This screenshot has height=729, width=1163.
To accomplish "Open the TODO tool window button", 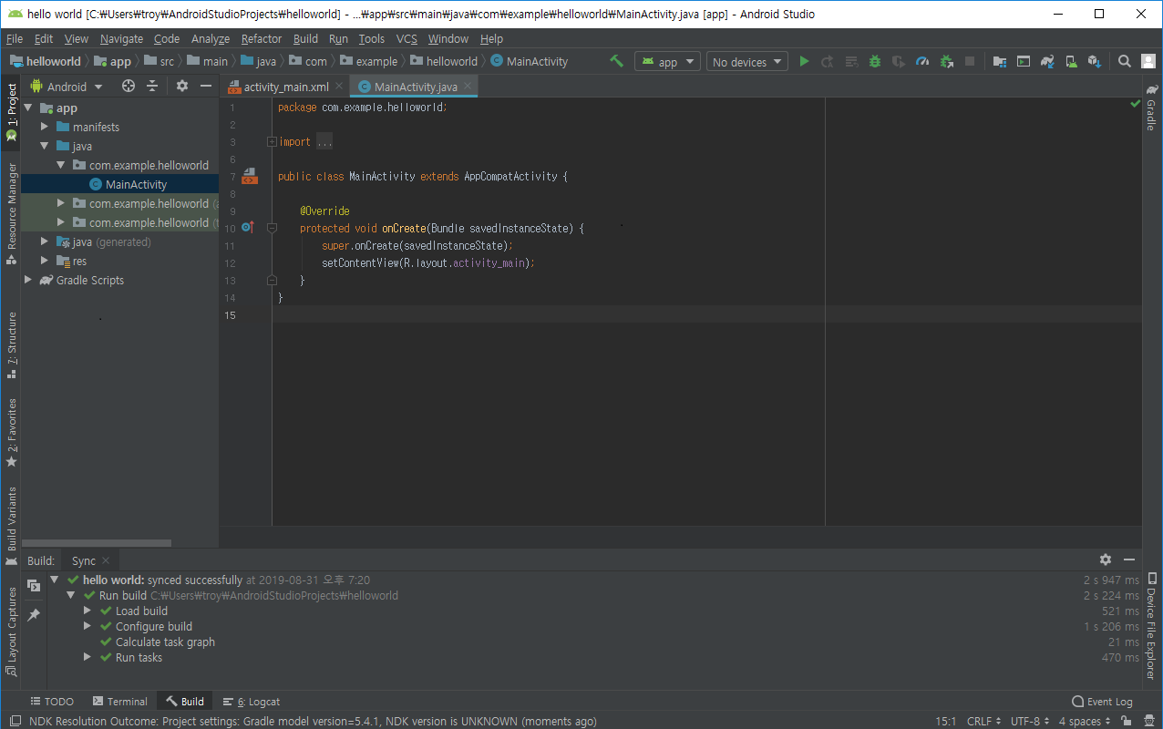I will (x=52, y=701).
